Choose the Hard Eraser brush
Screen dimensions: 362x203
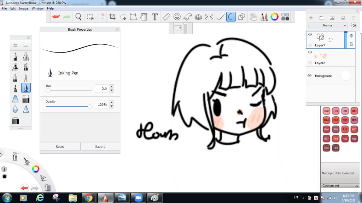25,99
